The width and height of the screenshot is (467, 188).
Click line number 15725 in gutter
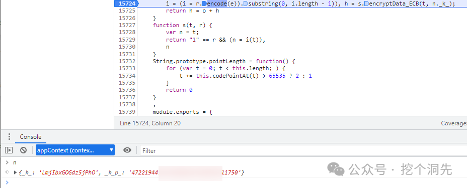[x=127, y=11]
